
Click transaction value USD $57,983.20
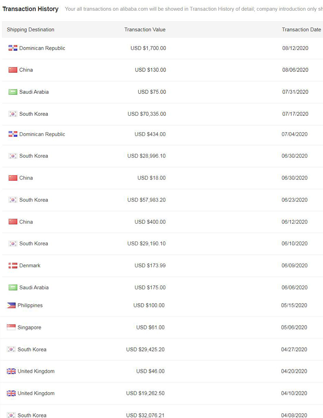[x=146, y=200]
